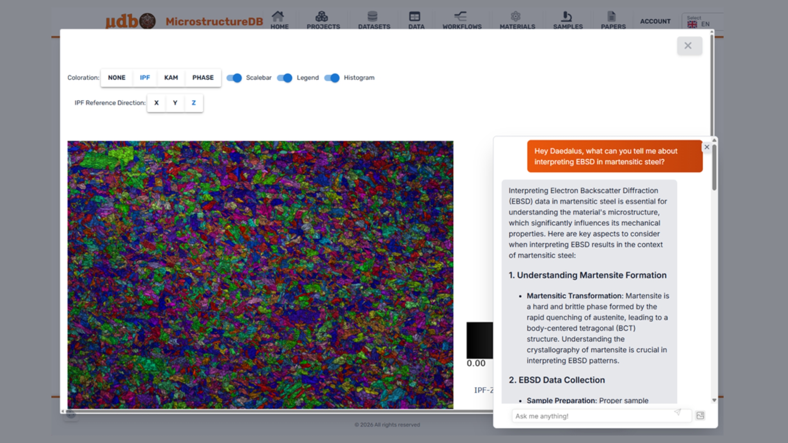788x443 pixels.
Task: Open the EN language selector dropdown
Action: (702, 23)
